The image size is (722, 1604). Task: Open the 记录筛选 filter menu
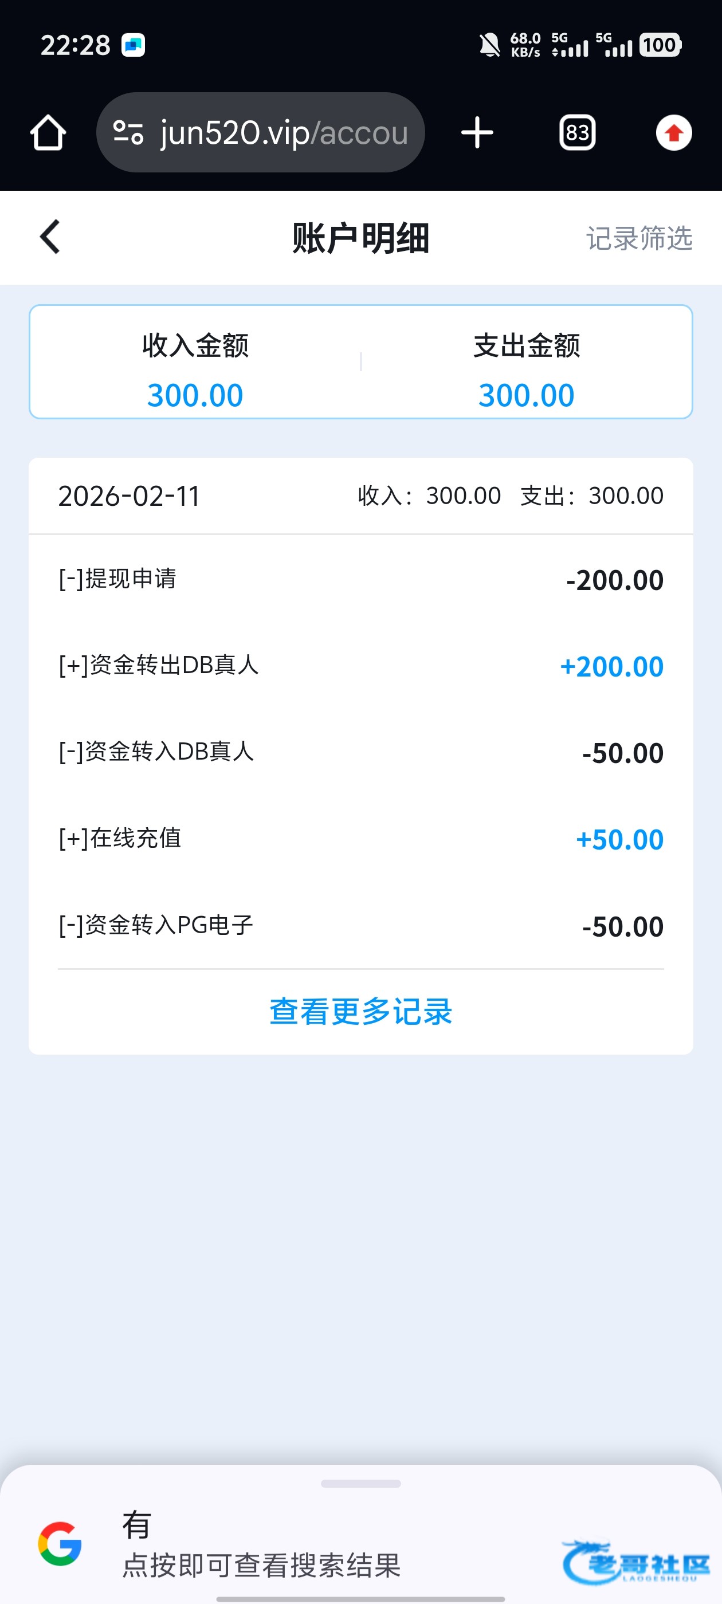pos(638,238)
